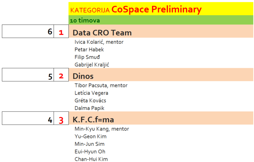
Task: Click on Petar Habek
Action: click(x=89, y=50)
